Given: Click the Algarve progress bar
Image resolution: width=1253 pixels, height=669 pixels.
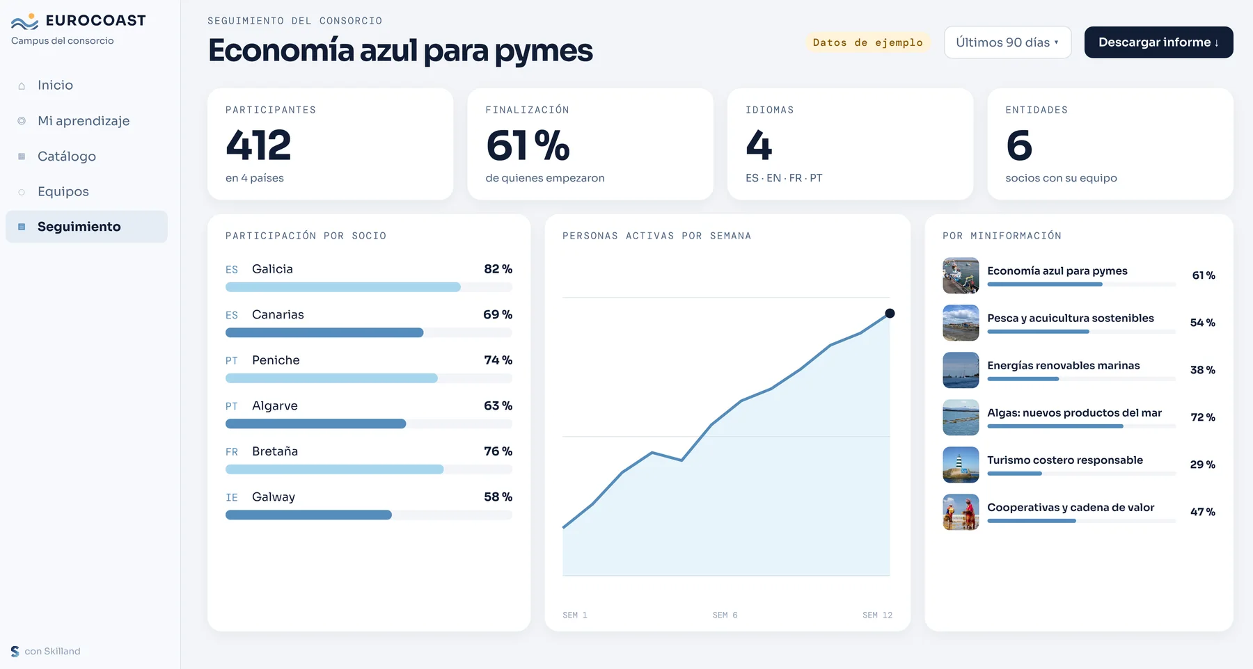Looking at the screenshot, I should tap(369, 424).
